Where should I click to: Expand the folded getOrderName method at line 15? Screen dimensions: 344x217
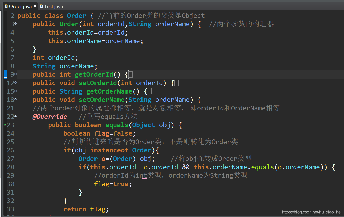[16, 91]
